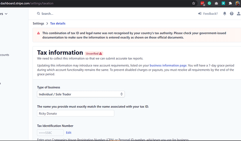This screenshot has height=141, width=241.
Task: Expand the Type of business dropdown
Action: [x=81, y=94]
